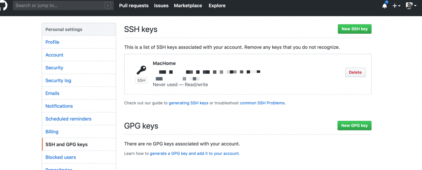This screenshot has width=422, height=170.
Task: Focus the Search or jump to field
Action: click(x=59, y=6)
